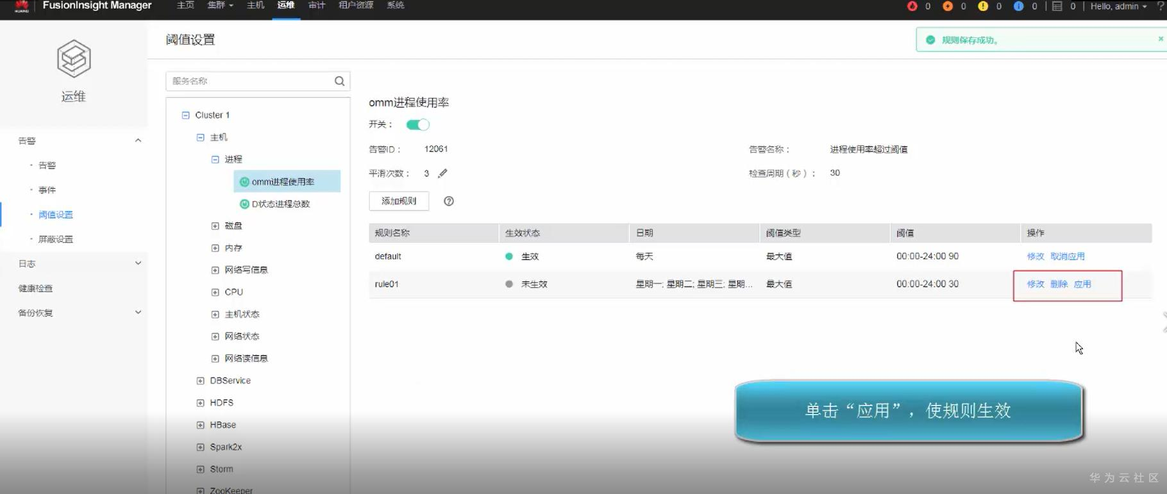This screenshot has width=1167, height=494.
Task: Click the FusionInsight Manager title
Action: coord(97,6)
